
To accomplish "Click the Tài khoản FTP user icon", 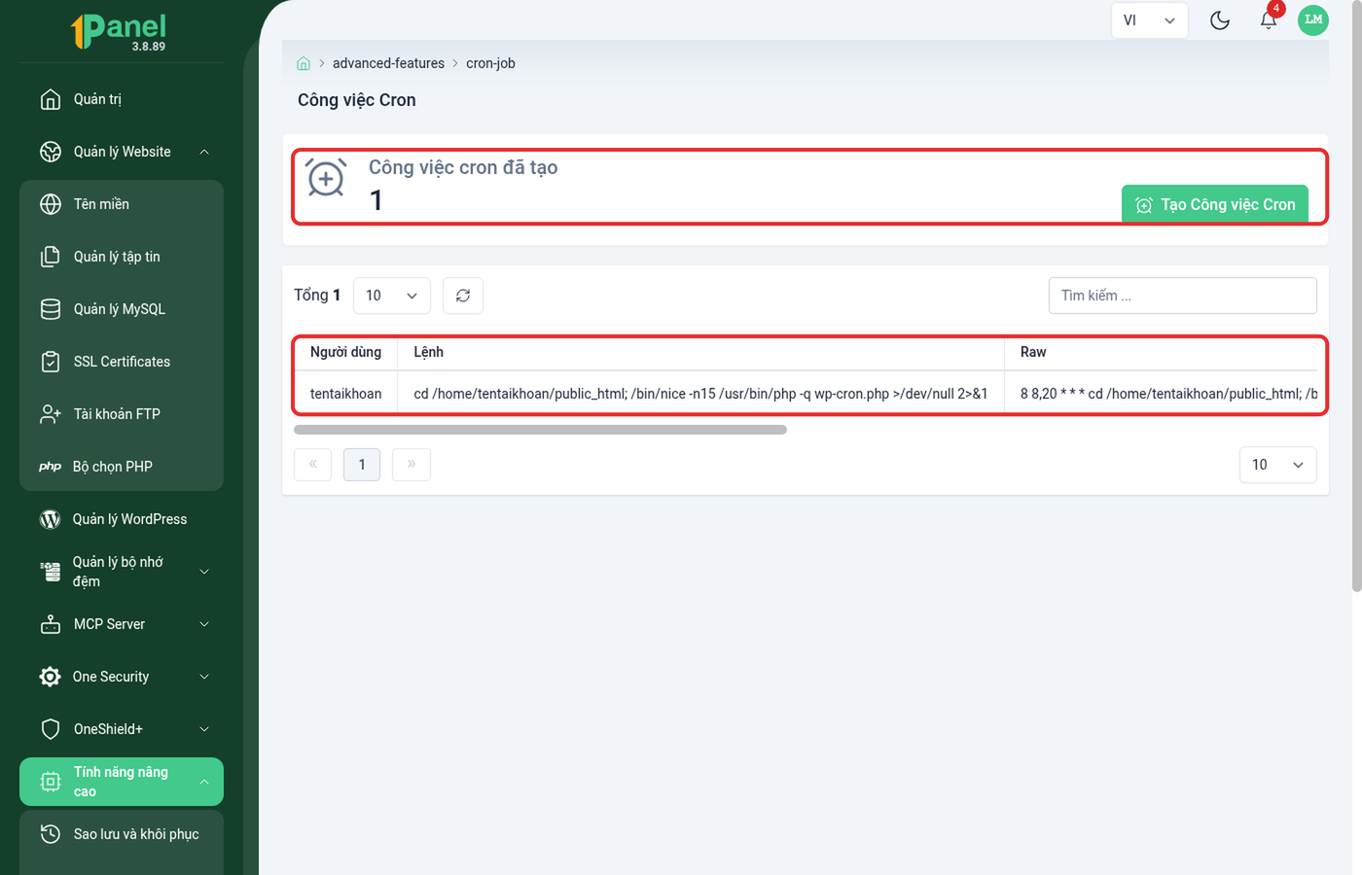I will (51, 414).
